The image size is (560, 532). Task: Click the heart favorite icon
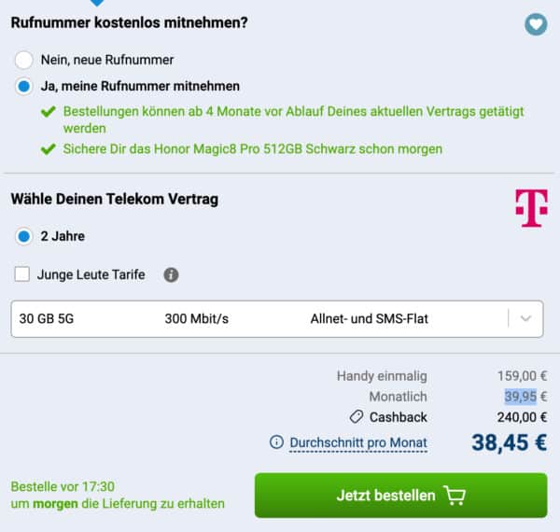tap(536, 24)
